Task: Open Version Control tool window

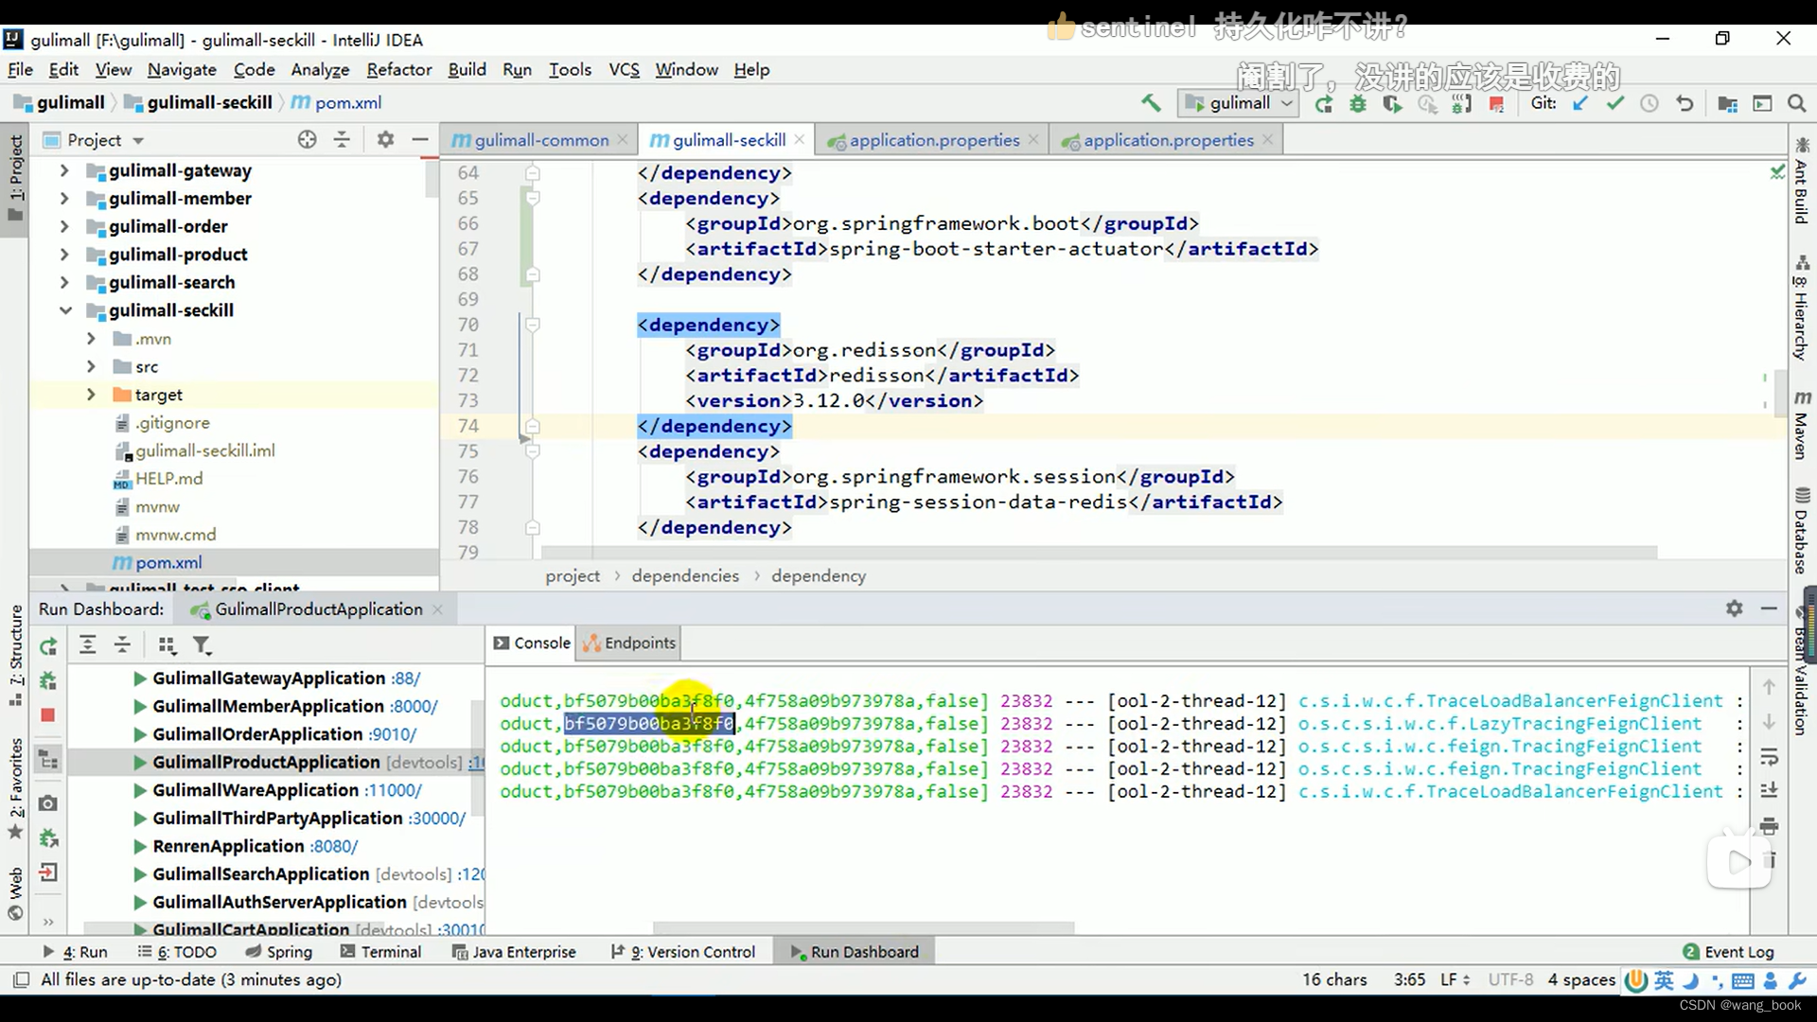Action: [683, 952]
